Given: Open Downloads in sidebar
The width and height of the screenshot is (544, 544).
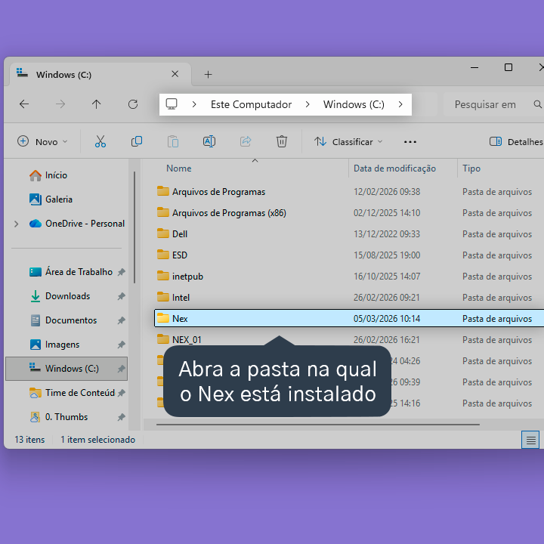Looking at the screenshot, I should pos(60,296).
